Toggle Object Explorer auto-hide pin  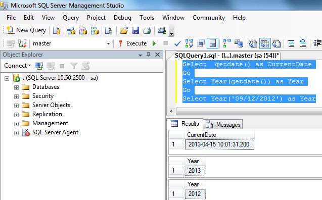(x=148, y=55)
